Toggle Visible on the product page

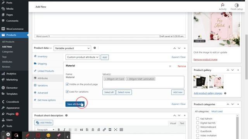click(x=67, y=84)
